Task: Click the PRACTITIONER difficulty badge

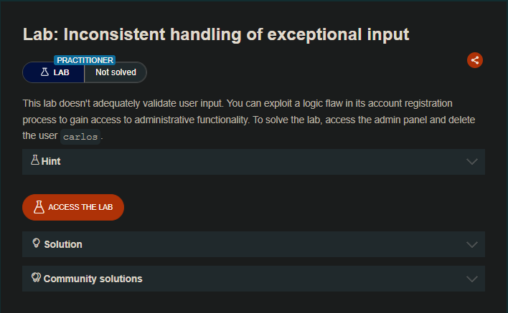Action: click(x=85, y=60)
